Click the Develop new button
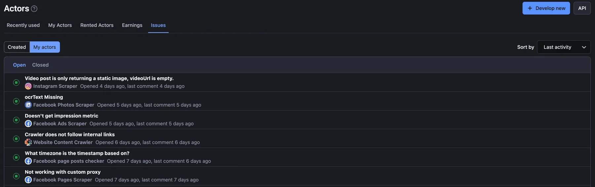Image resolution: width=595 pixels, height=187 pixels. point(546,8)
